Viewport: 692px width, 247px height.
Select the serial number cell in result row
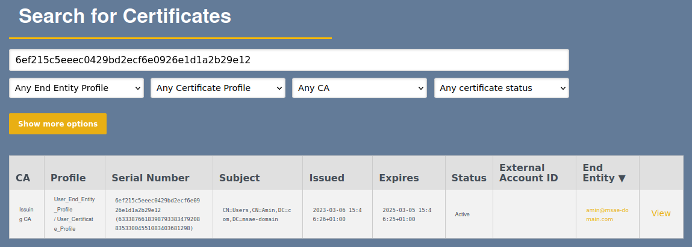pos(158,214)
